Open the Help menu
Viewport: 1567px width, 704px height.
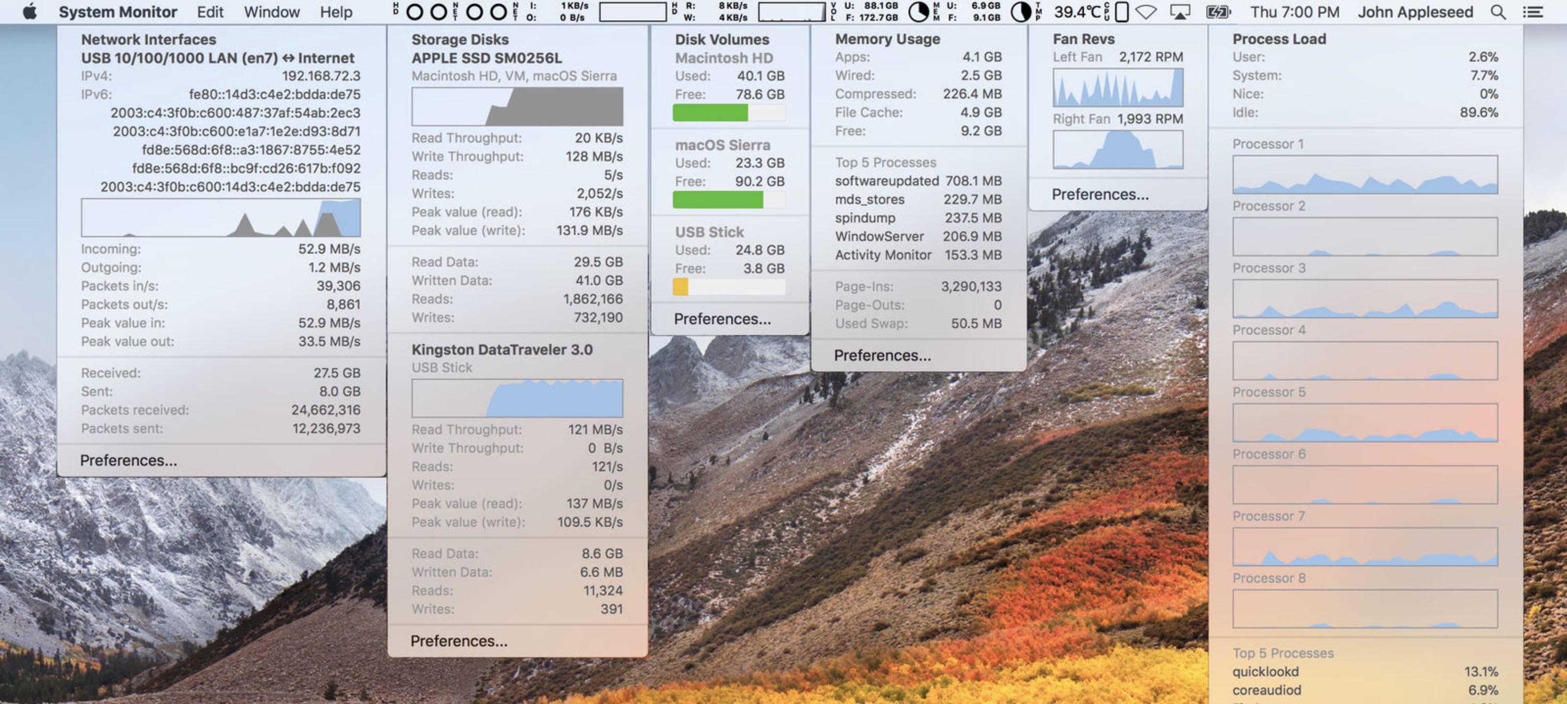pyautogui.click(x=336, y=11)
